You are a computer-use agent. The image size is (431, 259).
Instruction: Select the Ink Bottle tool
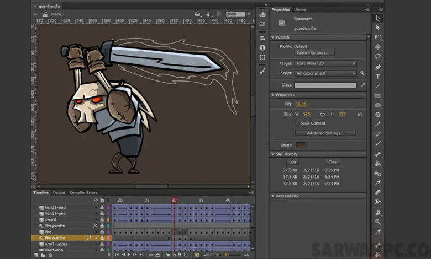tap(378, 174)
